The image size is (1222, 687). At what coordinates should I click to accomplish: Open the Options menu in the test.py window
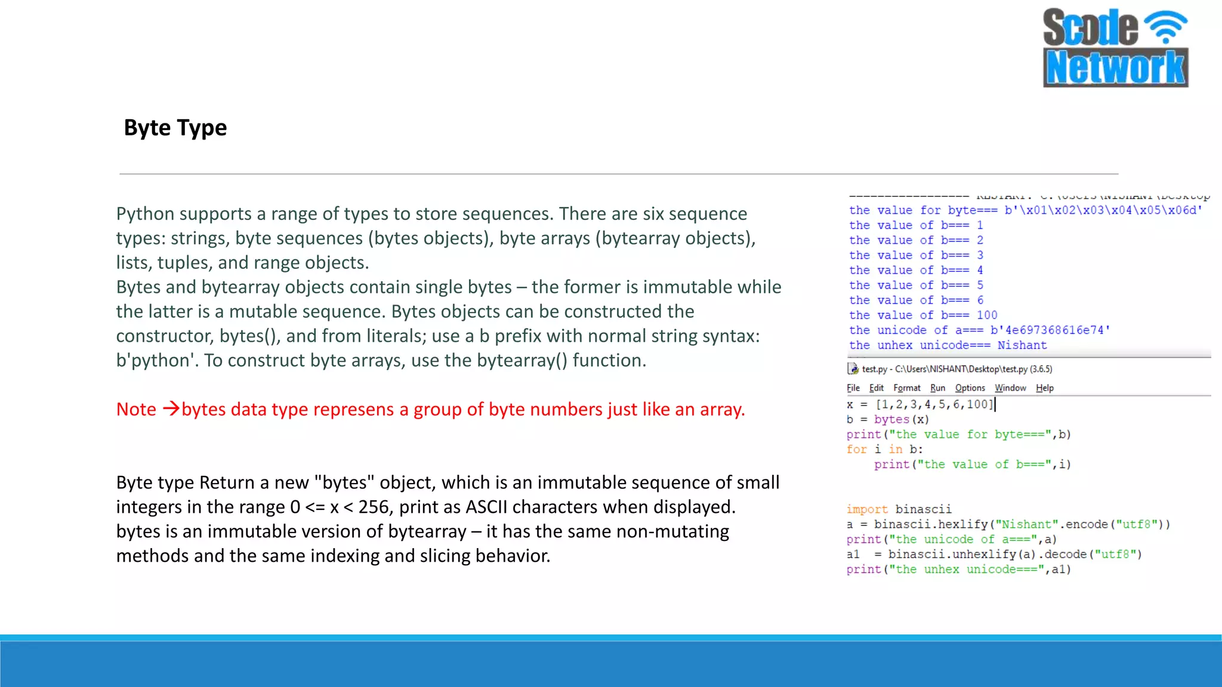pyautogui.click(x=970, y=388)
